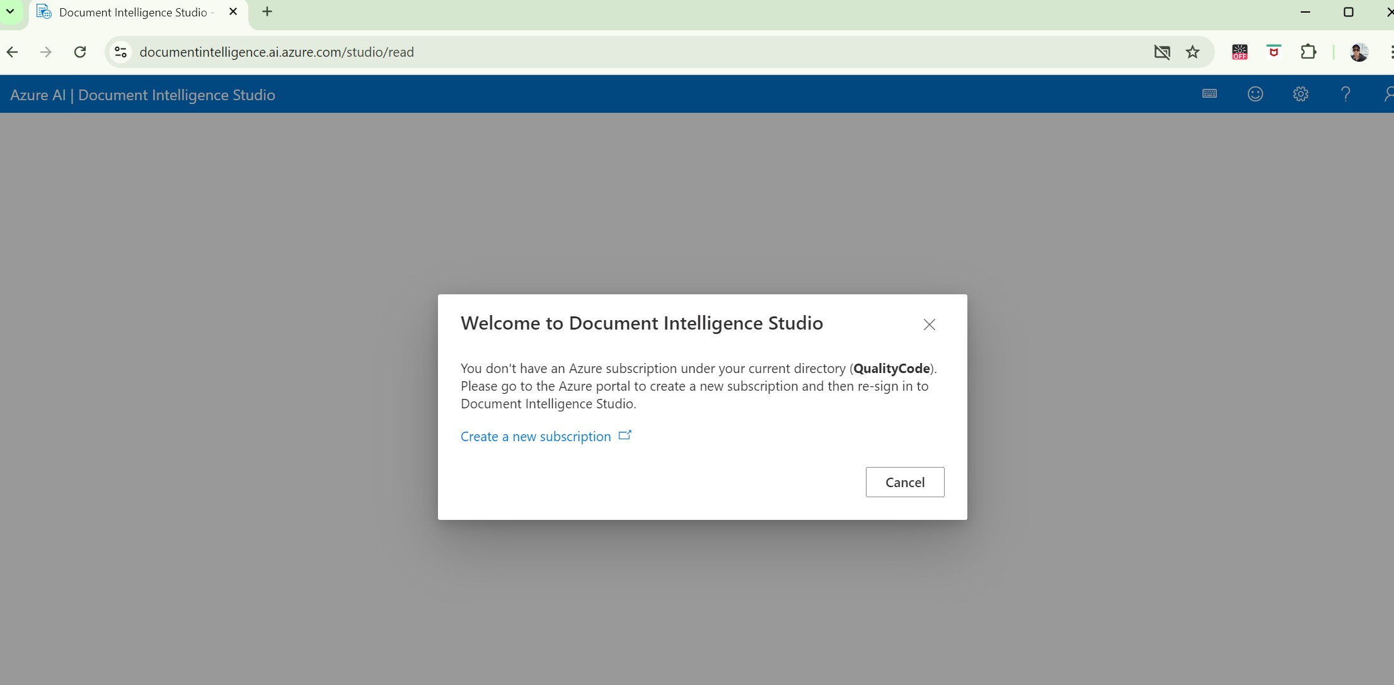
Task: Click the Cancel button in the dialog
Action: click(905, 482)
